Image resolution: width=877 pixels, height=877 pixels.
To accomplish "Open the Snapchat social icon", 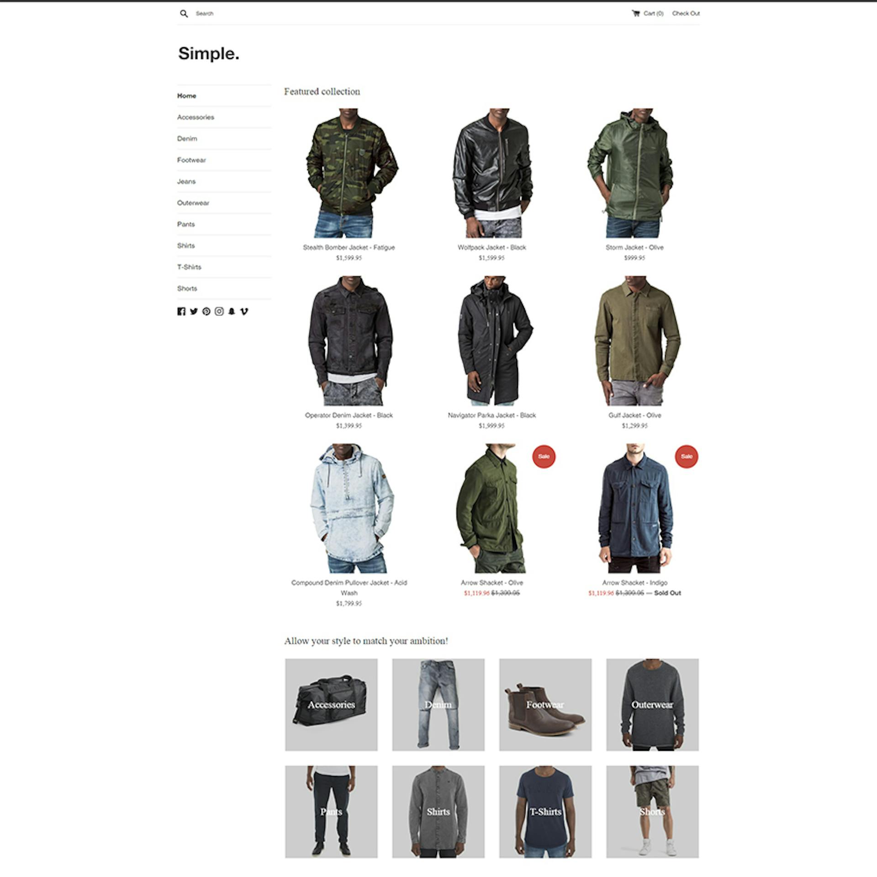I will [x=232, y=312].
